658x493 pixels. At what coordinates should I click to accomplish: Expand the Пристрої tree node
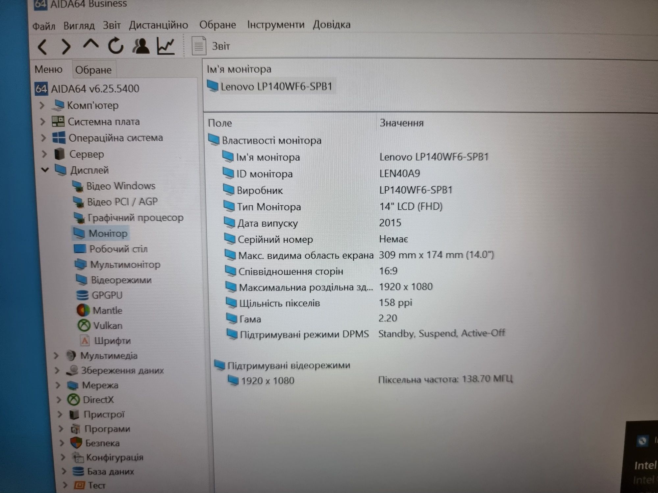click(x=60, y=414)
